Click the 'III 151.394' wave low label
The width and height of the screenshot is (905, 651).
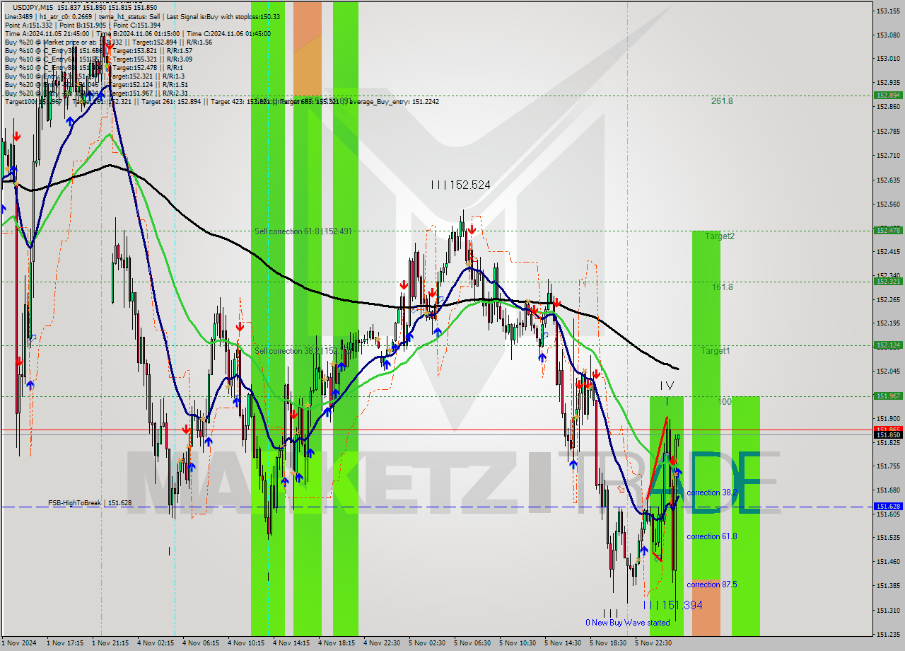click(x=673, y=605)
